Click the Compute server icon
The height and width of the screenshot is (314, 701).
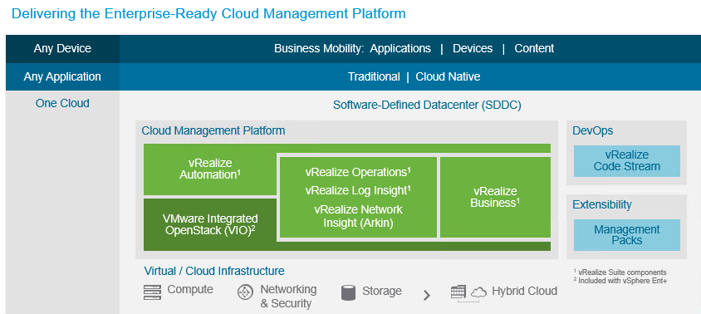click(x=152, y=292)
